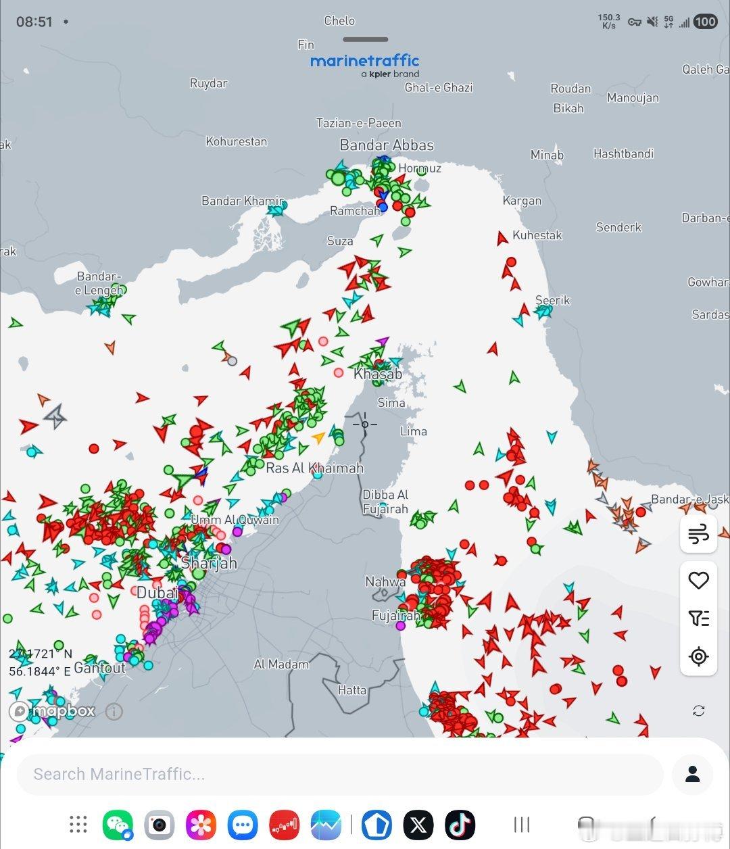
Task: Tap the Fujairah map label
Action: 395,616
